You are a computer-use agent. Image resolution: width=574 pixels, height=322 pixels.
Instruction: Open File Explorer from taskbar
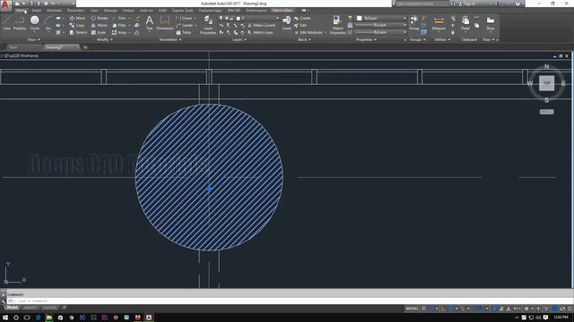click(x=49, y=318)
